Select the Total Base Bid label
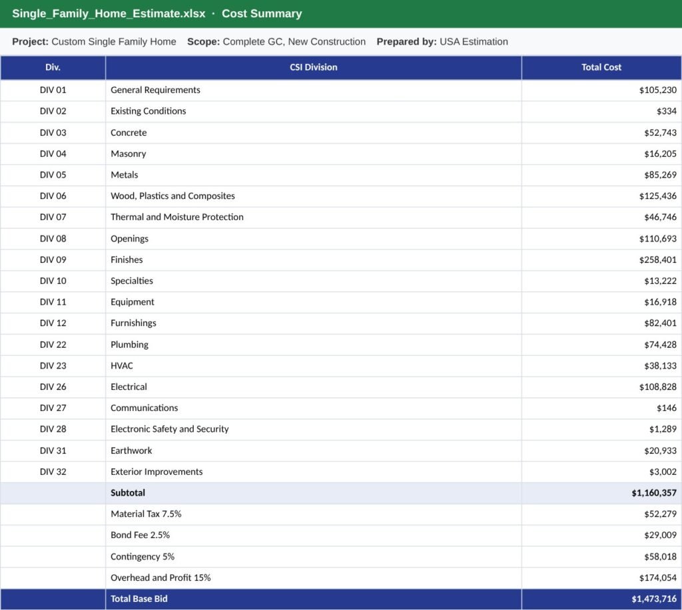Screen dimensions: 682x610 coord(313,599)
